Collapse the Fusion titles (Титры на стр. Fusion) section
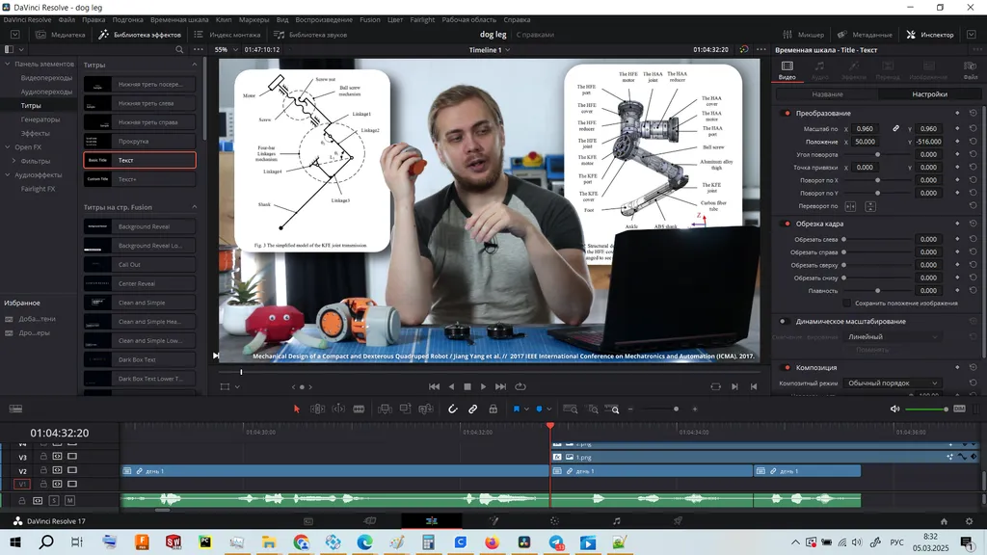The image size is (987, 555). click(x=194, y=207)
